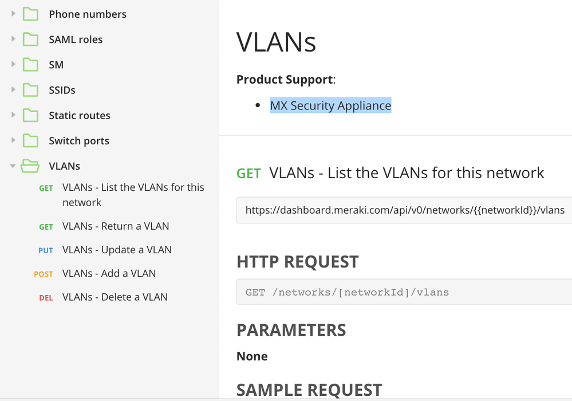Click the Static routes folder label
The height and width of the screenshot is (401, 572).
click(x=80, y=116)
